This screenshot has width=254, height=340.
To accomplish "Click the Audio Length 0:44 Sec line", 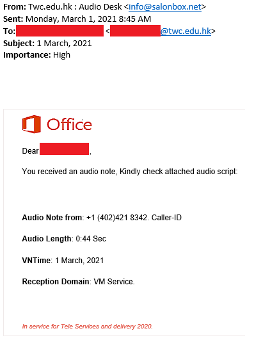I will pos(64,239).
